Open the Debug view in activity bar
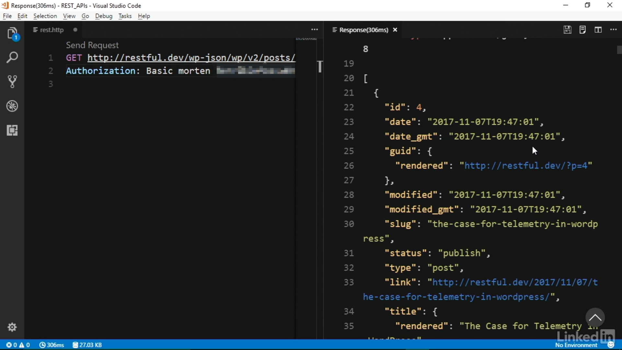Viewport: 622px width, 350px height. 12,106
